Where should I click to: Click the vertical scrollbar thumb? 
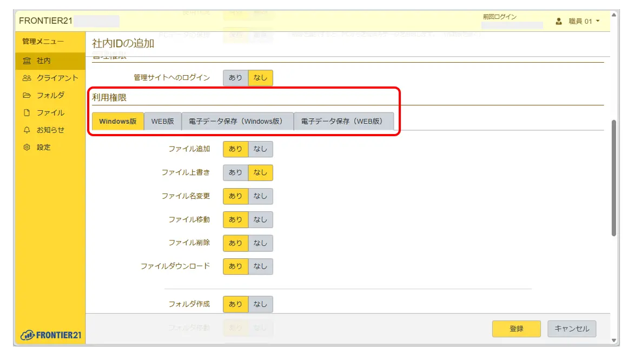point(613,178)
